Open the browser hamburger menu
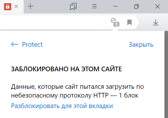168x118 pixels. tap(94, 6)
